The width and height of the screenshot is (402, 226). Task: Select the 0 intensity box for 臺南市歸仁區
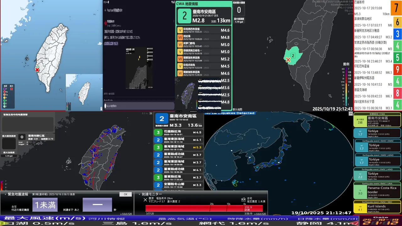click(22, 137)
